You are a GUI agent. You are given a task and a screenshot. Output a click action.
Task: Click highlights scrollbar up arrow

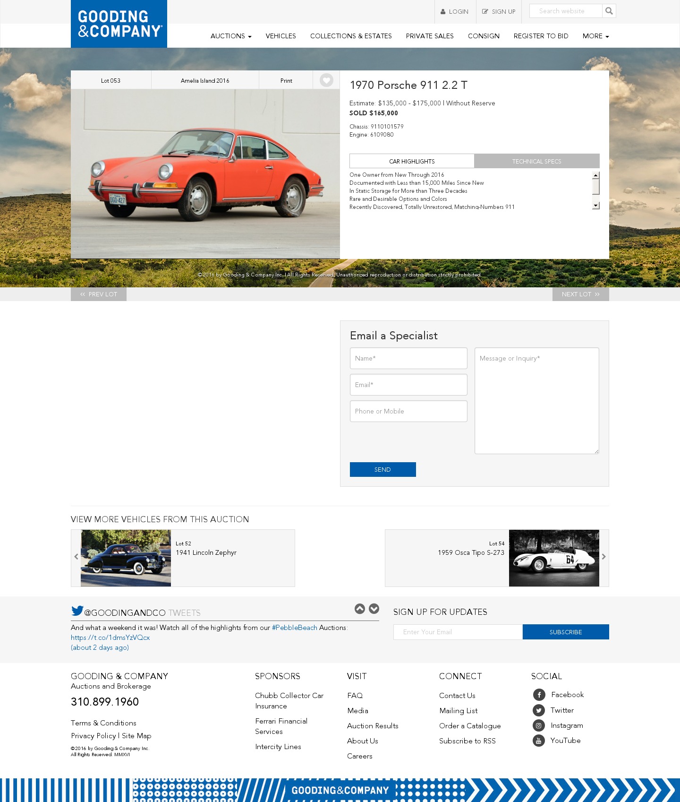pyautogui.click(x=596, y=175)
